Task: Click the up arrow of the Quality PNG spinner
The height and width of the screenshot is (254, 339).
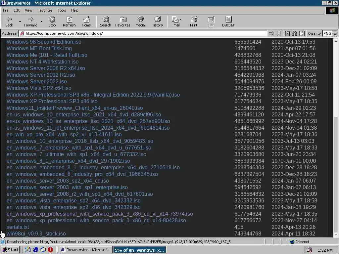Action: 335,32
